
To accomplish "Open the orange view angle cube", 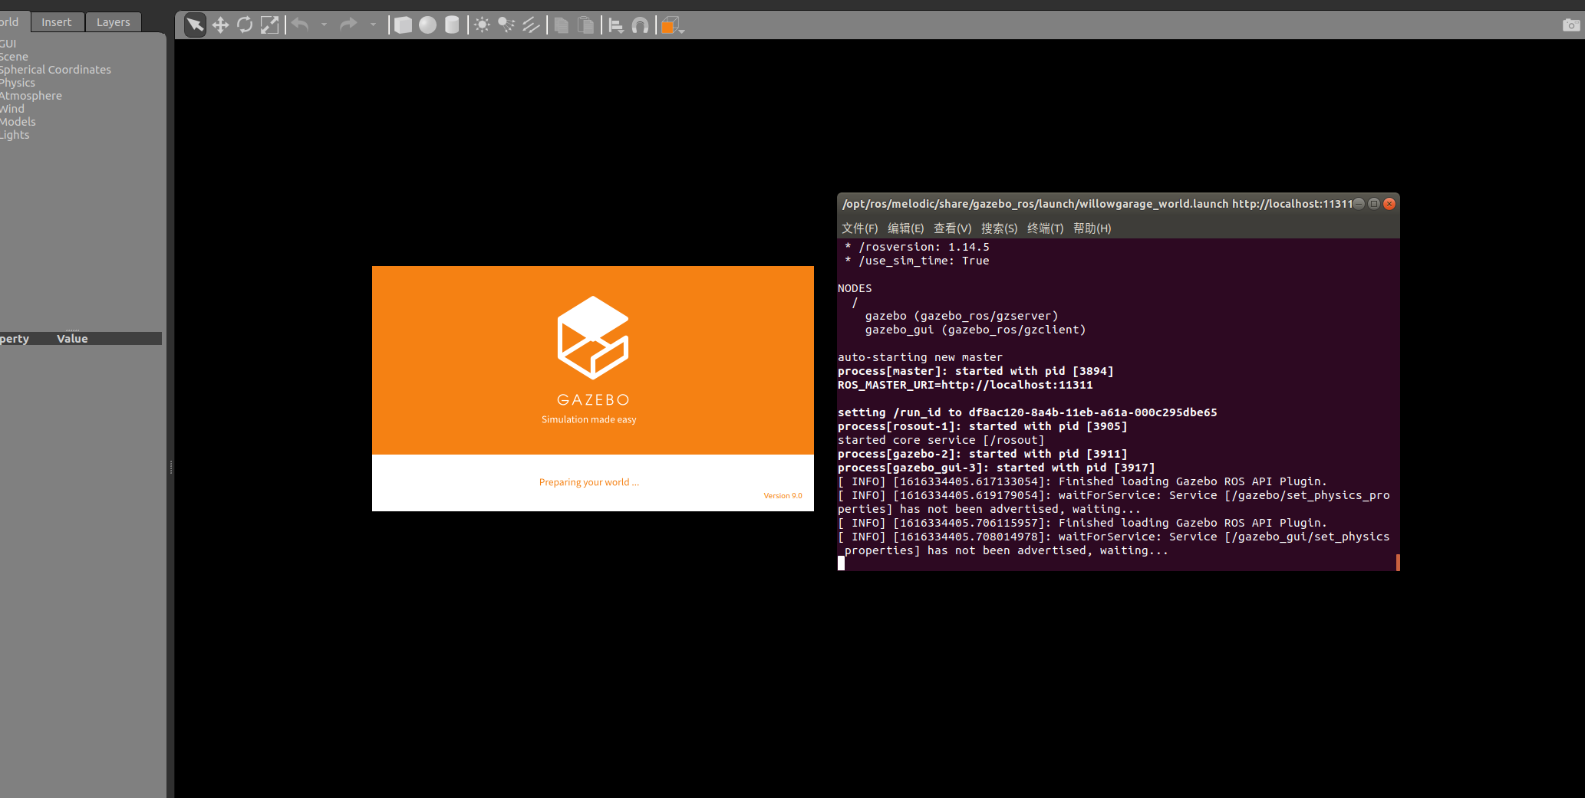I will 672,25.
